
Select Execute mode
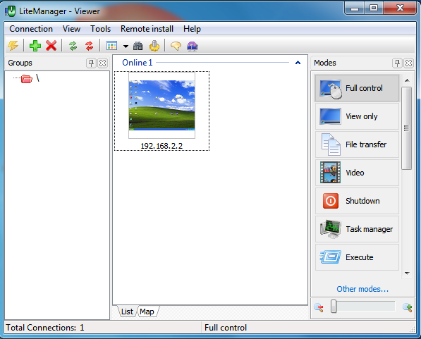(x=357, y=257)
